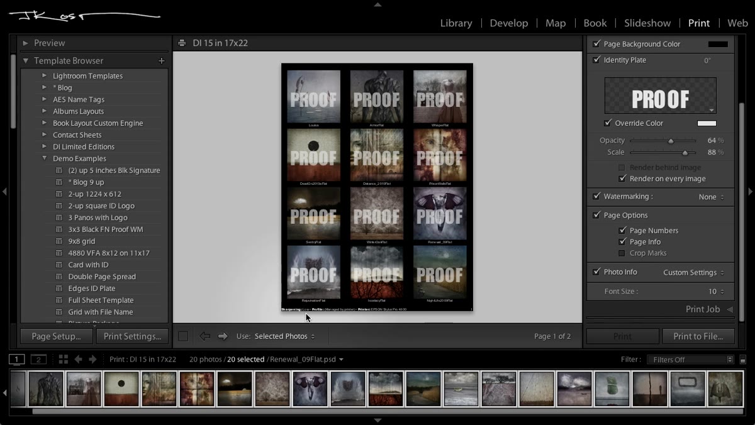This screenshot has width=755, height=425.
Task: Turn off Page Numbers
Action: pyautogui.click(x=622, y=231)
